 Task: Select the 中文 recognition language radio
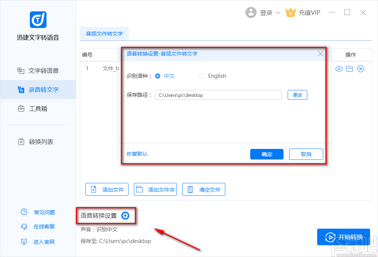[158, 76]
